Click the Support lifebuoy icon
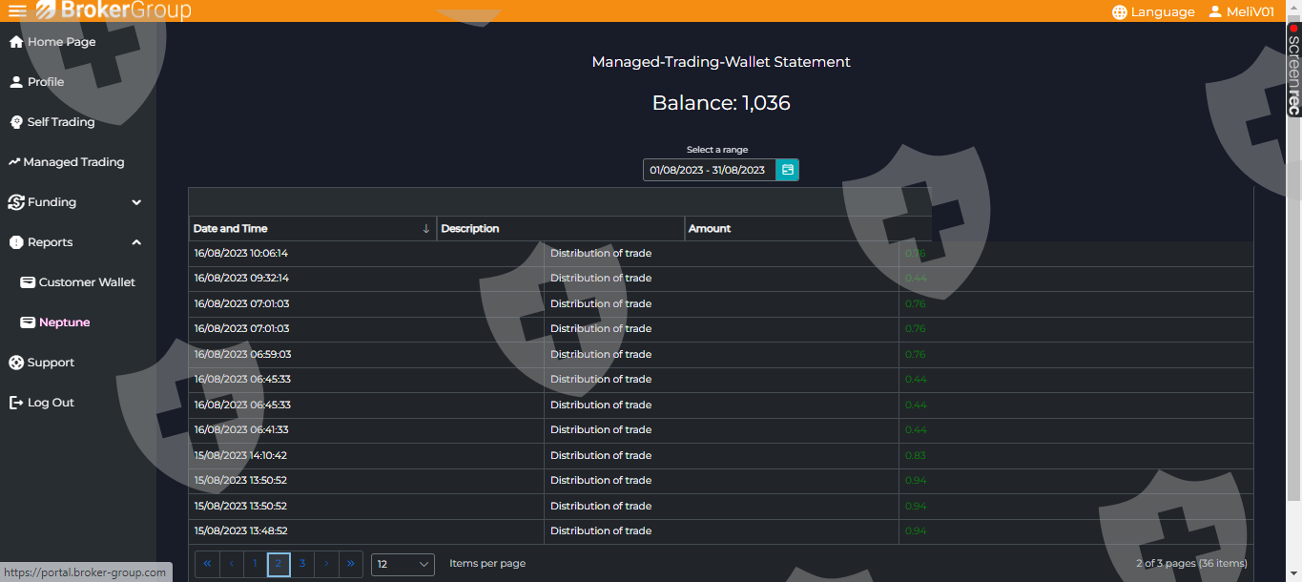The width and height of the screenshot is (1302, 582). [16, 363]
